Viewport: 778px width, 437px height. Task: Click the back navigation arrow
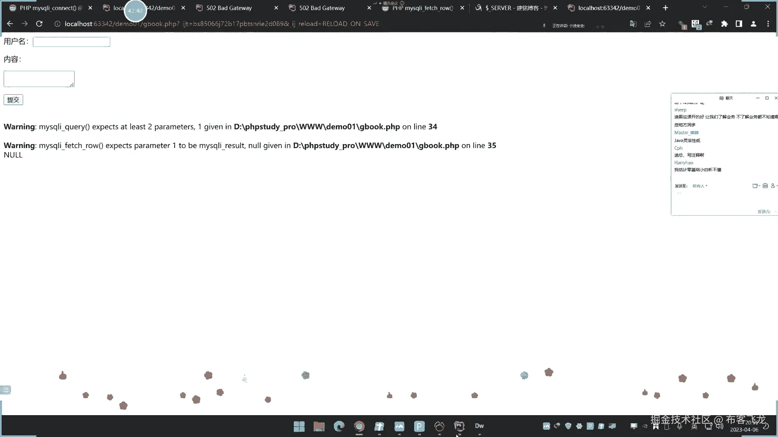coord(10,24)
